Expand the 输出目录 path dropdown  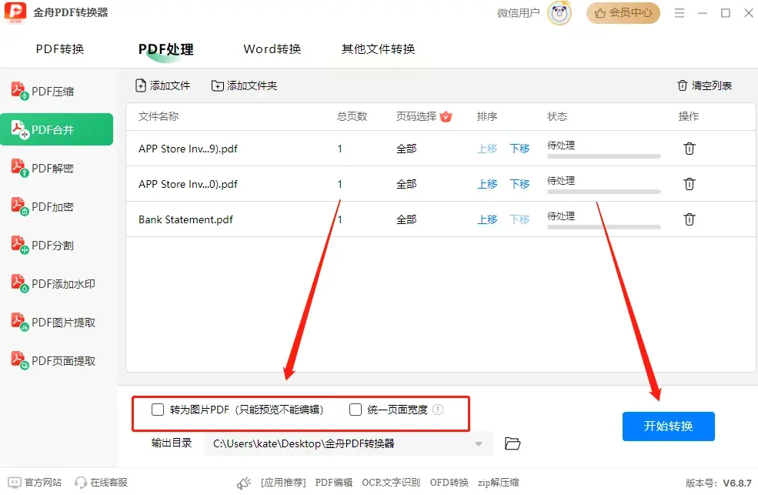pyautogui.click(x=479, y=443)
